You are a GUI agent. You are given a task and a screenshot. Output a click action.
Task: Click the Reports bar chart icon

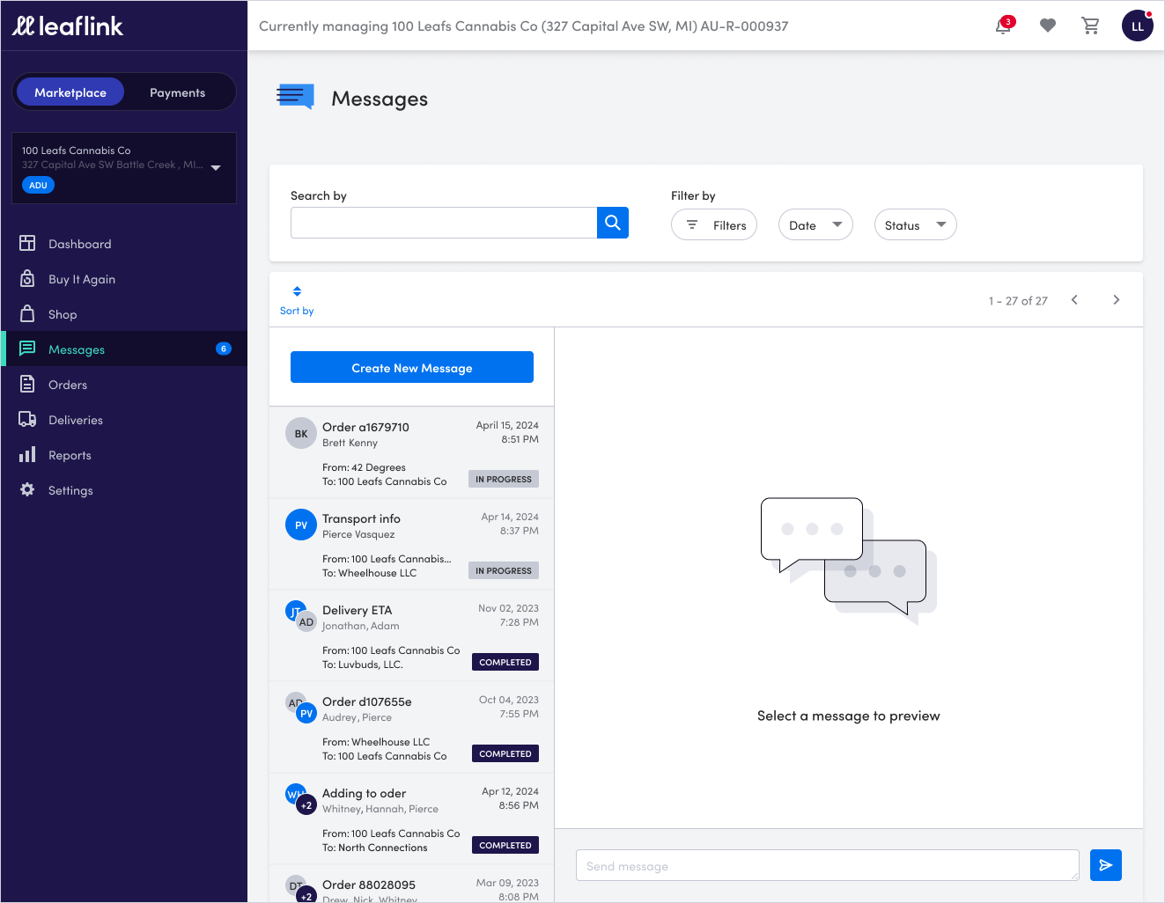(27, 454)
